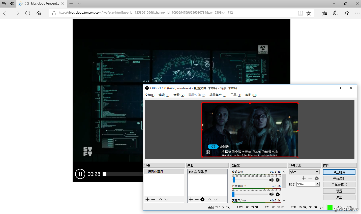The height and width of the screenshot is (214, 361).
Task: Select scene 一场风化雪月 in scene list
Action: click(x=164, y=172)
